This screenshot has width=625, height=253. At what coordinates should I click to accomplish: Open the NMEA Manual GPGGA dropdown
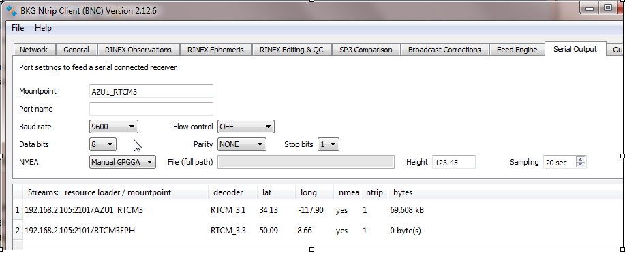tap(123, 162)
